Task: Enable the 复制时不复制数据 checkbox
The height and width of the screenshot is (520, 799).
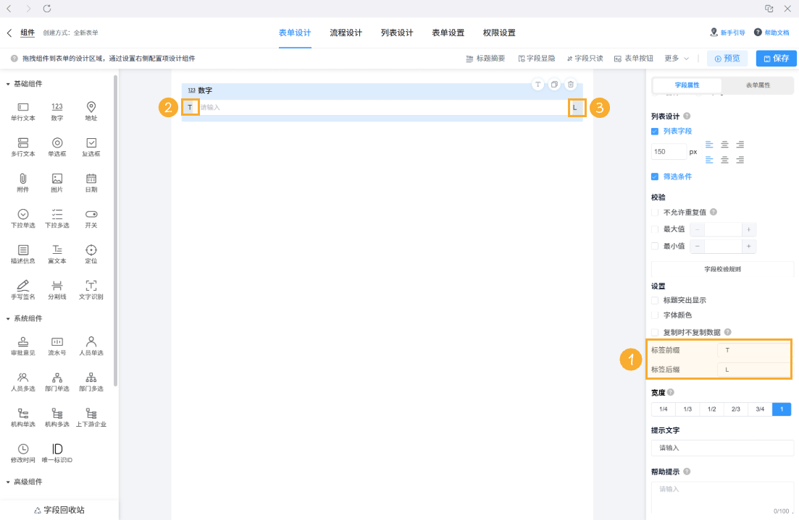Action: tap(655, 332)
